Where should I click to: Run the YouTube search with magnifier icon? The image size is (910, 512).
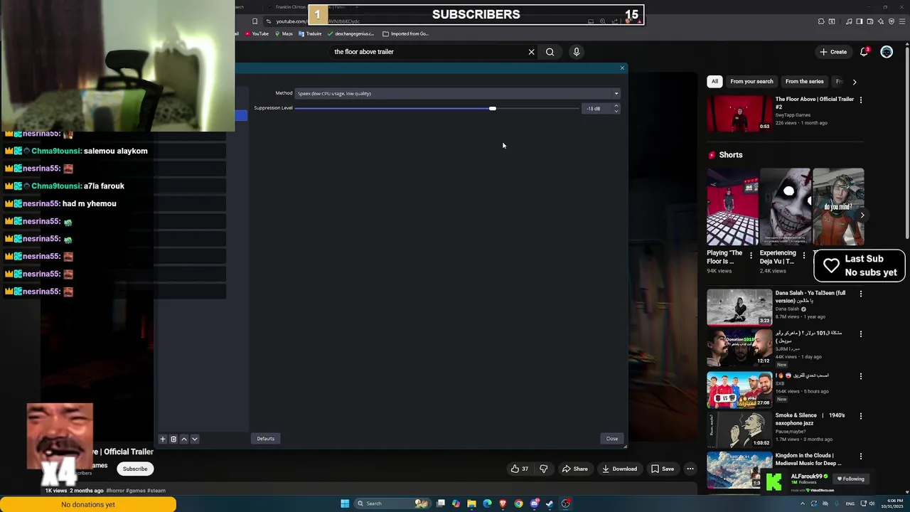(x=550, y=52)
